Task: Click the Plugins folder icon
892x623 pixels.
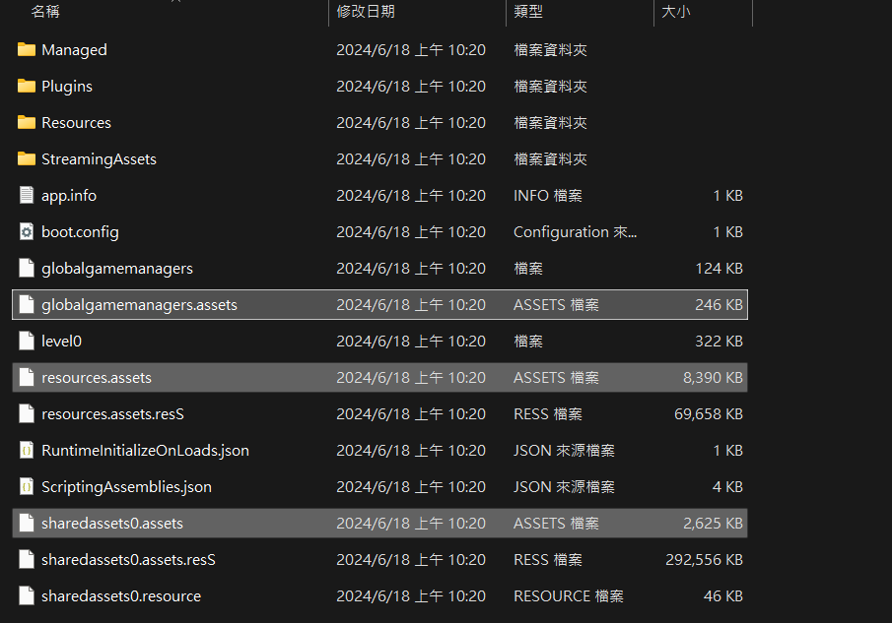Action: [27, 86]
